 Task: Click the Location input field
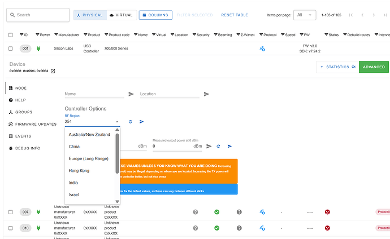[x=170, y=94]
